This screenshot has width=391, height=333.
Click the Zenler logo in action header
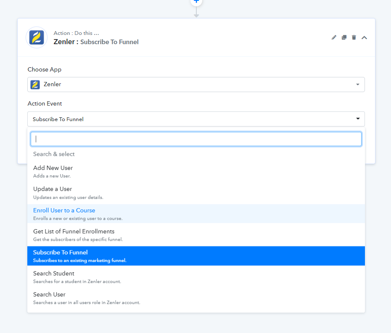[x=37, y=37]
